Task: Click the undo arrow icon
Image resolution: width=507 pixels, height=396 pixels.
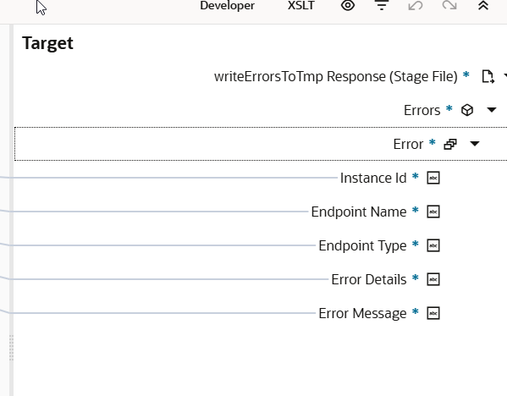Action: coord(416,5)
